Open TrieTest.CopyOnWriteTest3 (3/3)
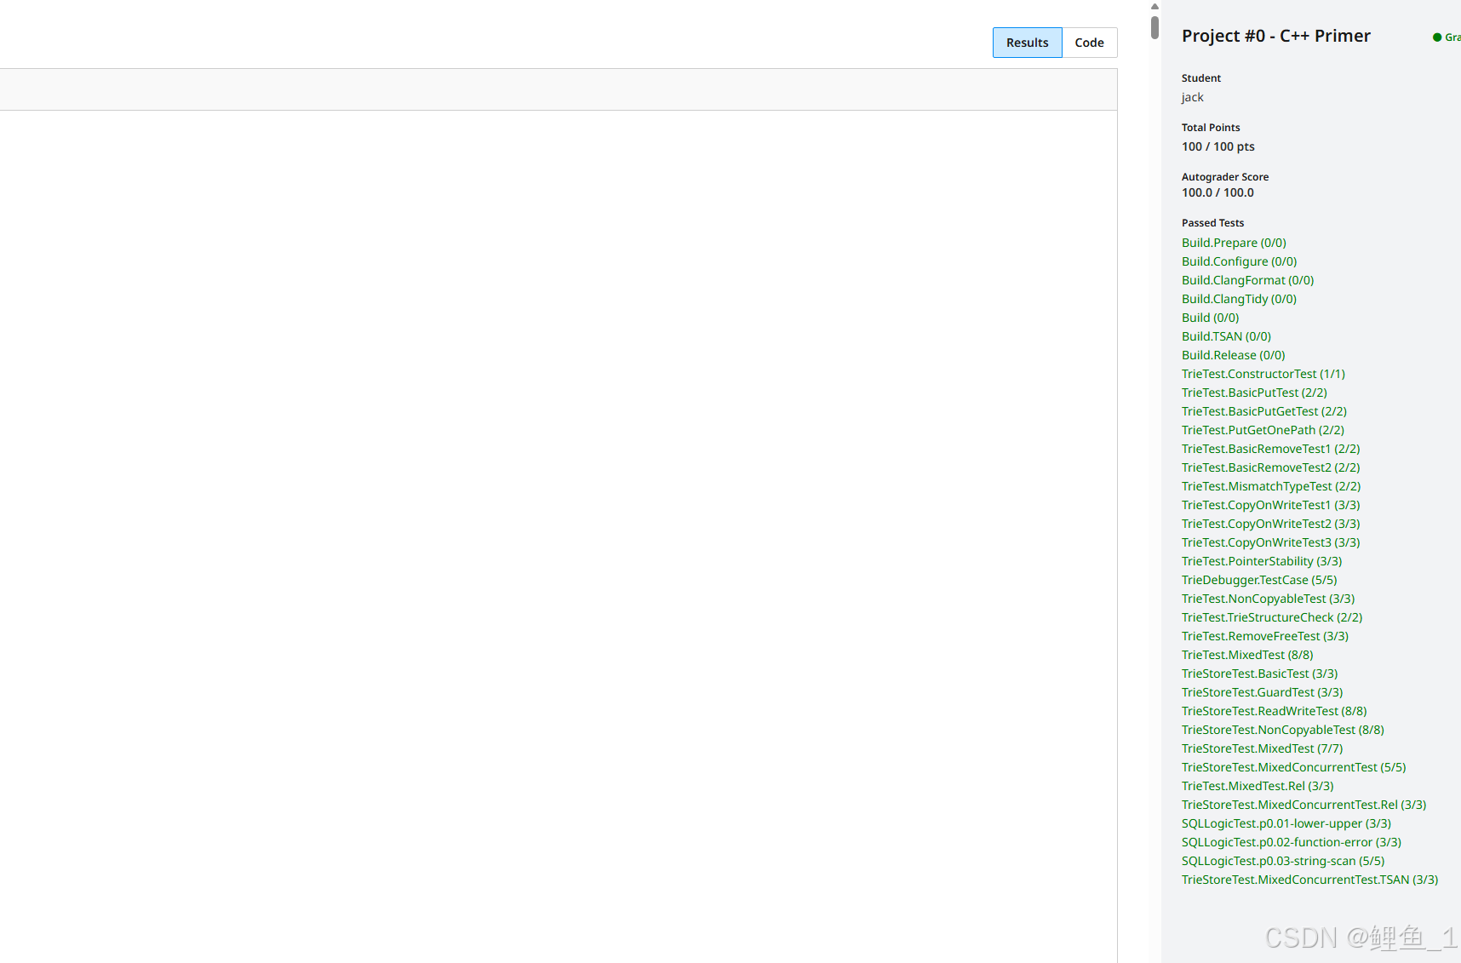The width and height of the screenshot is (1461, 963). tap(1270, 542)
